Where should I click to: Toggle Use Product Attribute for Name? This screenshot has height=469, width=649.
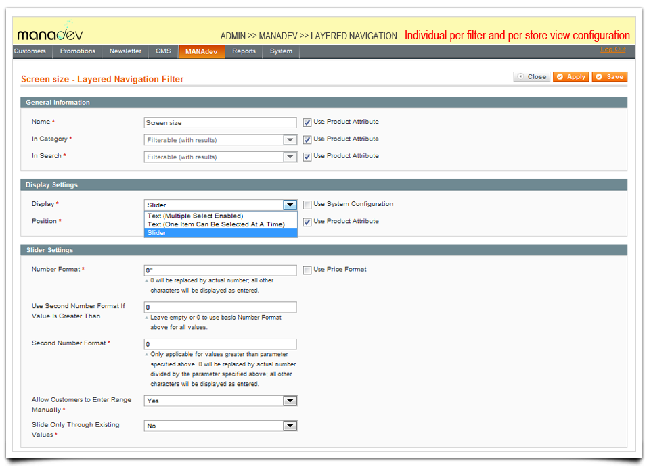coord(307,122)
